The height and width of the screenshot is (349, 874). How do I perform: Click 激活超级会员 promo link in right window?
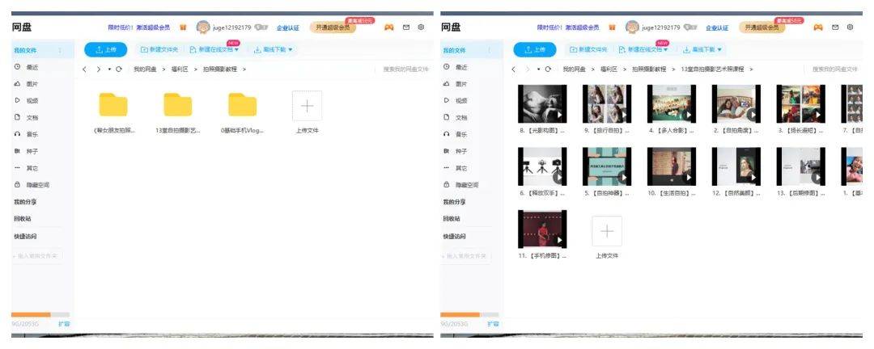coord(582,27)
